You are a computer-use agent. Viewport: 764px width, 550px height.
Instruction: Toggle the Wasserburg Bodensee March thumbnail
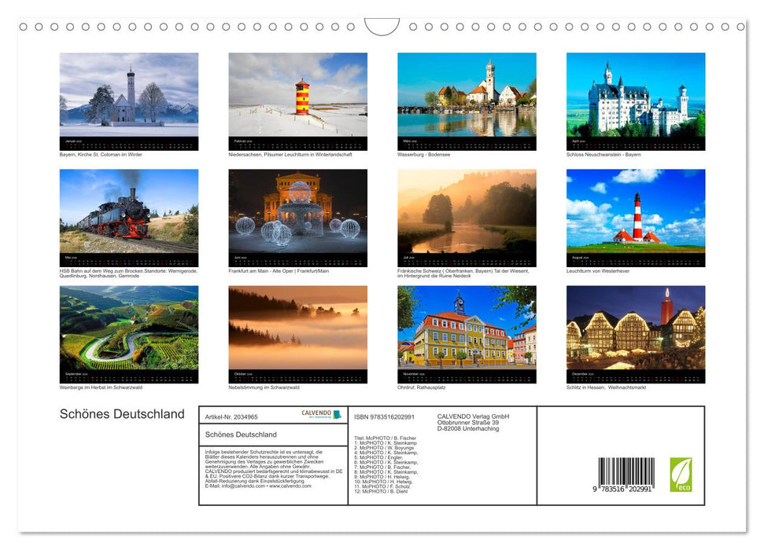click(467, 96)
